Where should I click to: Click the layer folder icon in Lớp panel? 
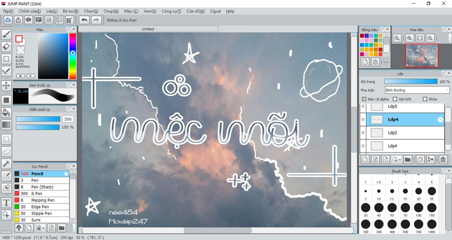point(407,159)
